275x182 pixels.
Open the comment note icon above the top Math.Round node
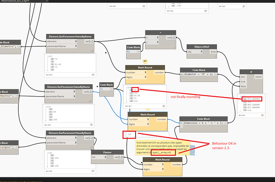(x=145, y=61)
